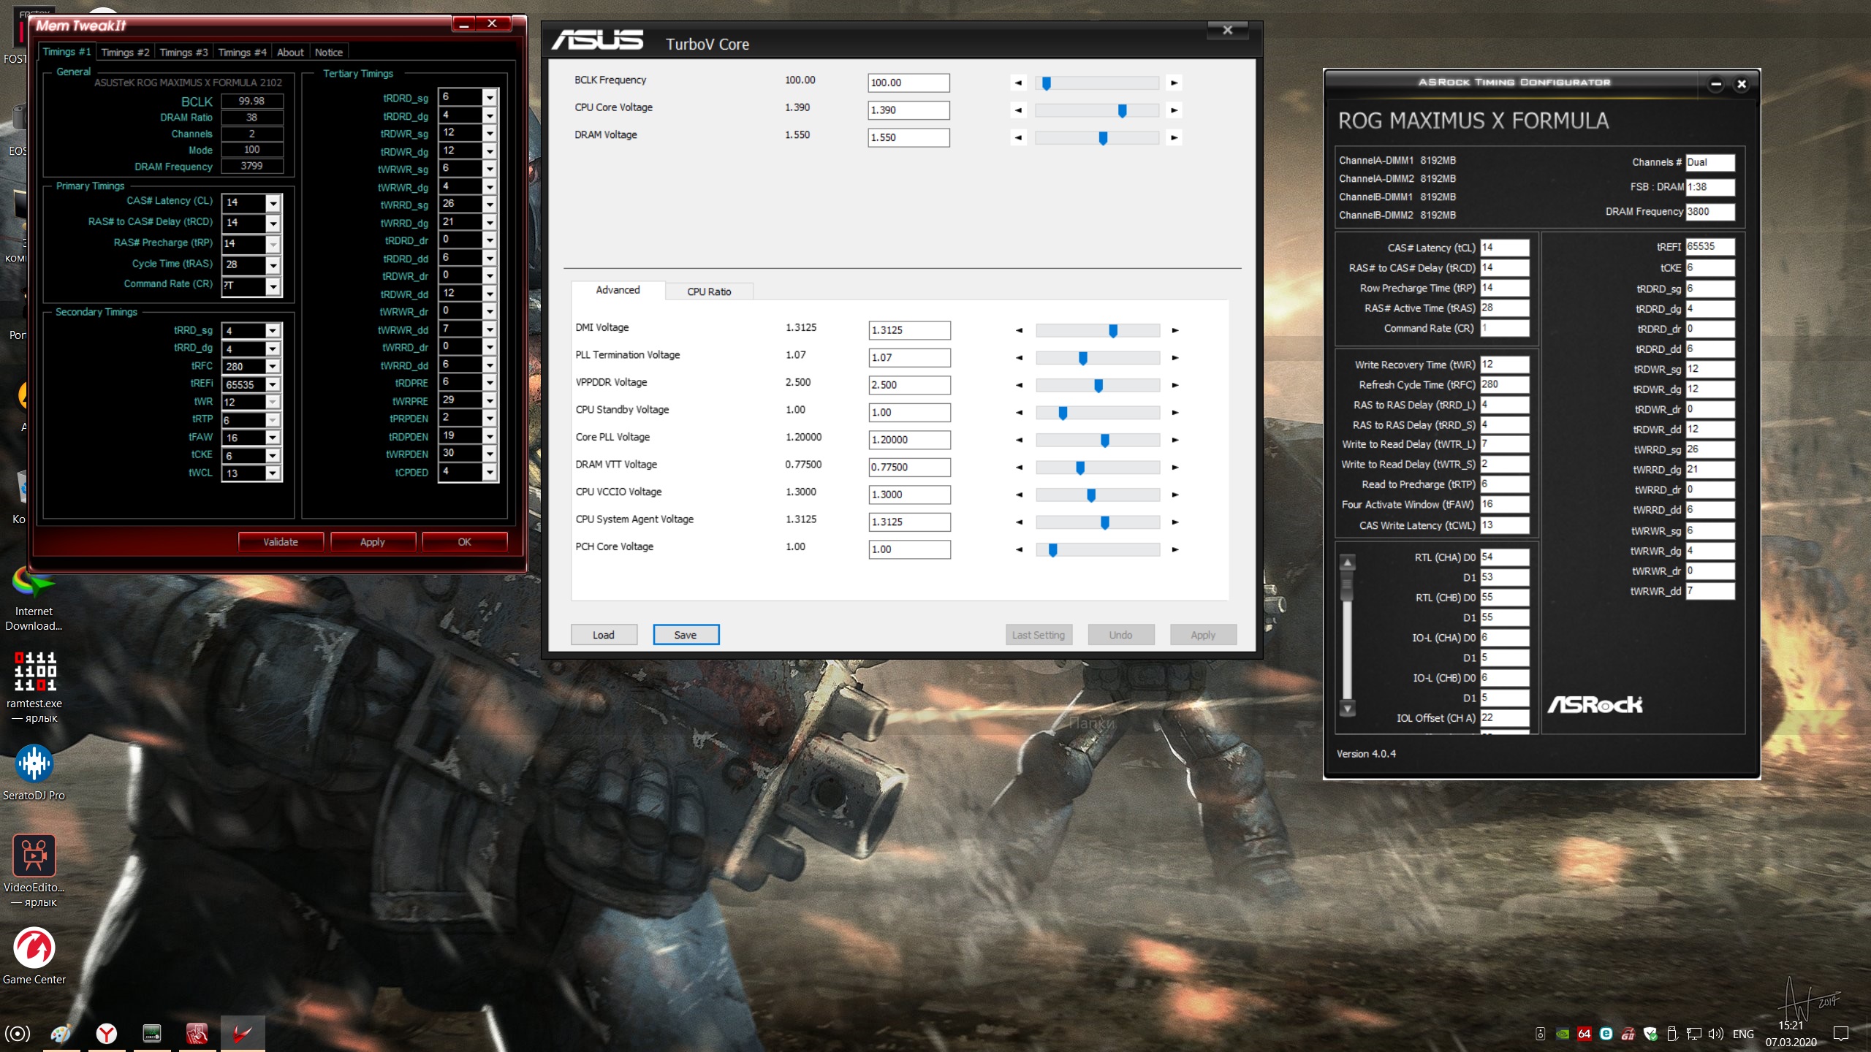Open the CPU Ratio tab in TurboV
The image size is (1871, 1052).
coord(708,291)
